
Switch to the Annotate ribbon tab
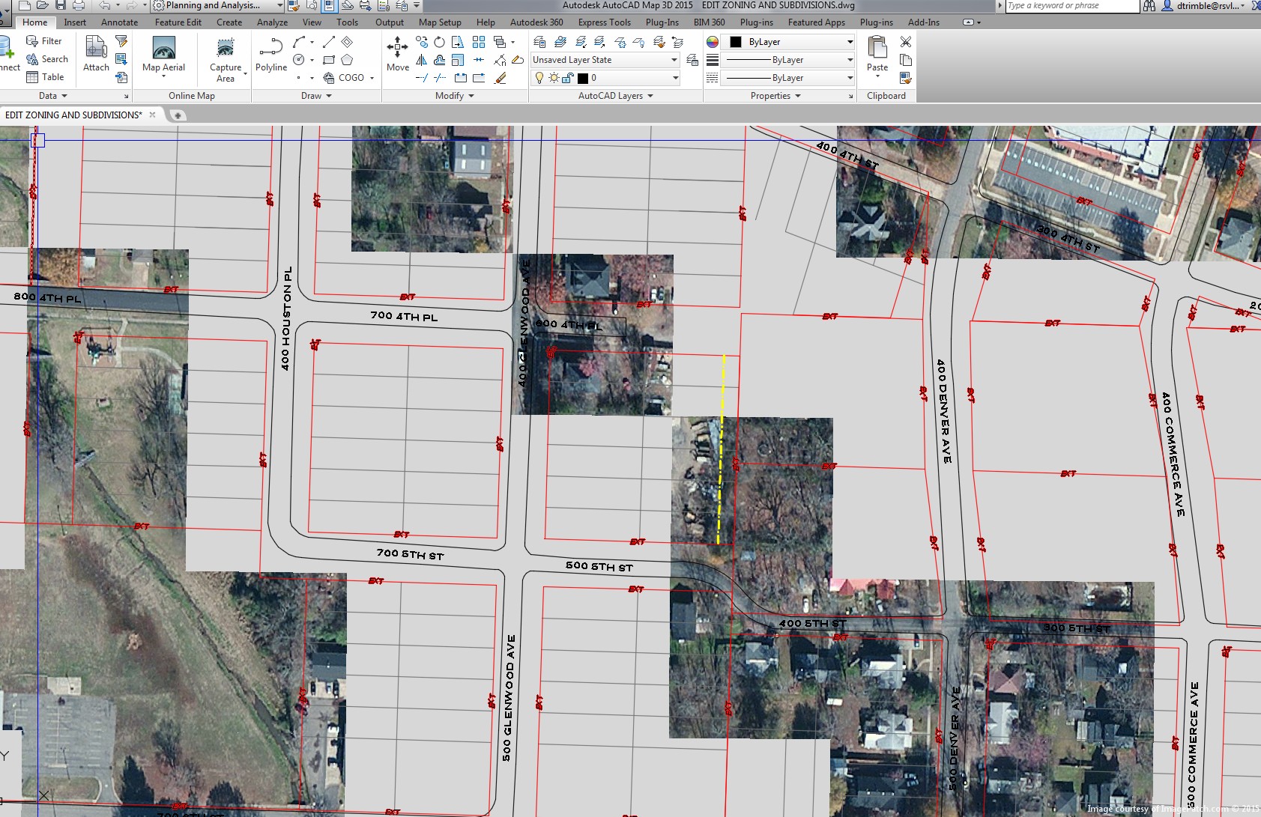pos(119,22)
